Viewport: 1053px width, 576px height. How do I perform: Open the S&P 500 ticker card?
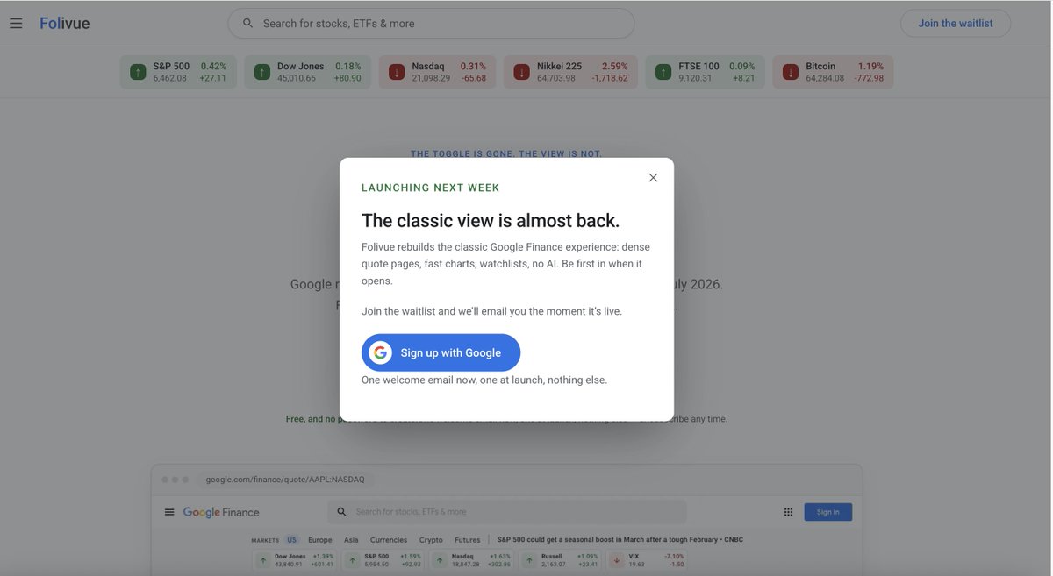178,72
